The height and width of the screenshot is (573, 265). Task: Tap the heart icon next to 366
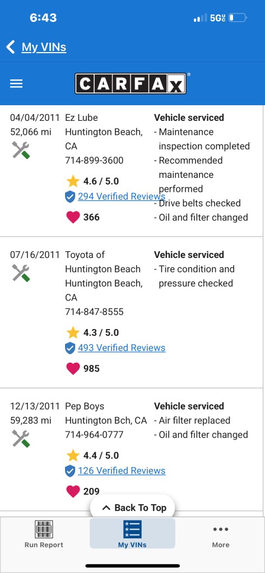(73, 217)
